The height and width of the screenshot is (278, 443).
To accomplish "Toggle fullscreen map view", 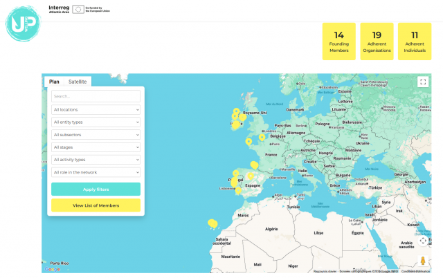I will [x=423, y=82].
